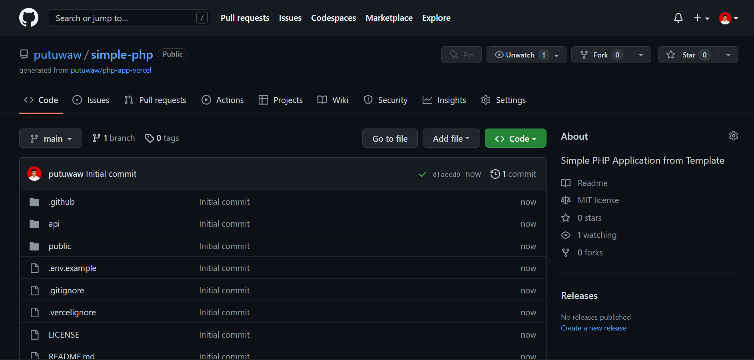The width and height of the screenshot is (754, 360).
Task: Open the latest Initial commit message
Action: tap(111, 174)
